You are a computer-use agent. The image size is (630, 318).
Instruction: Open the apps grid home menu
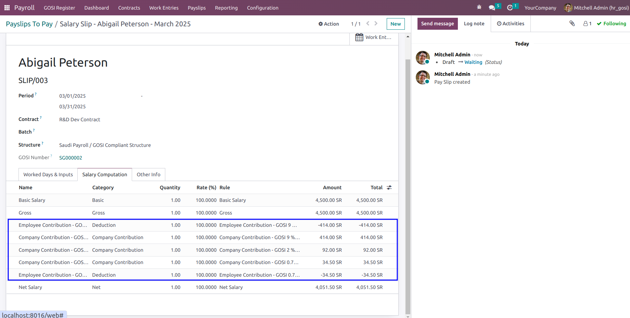(x=7, y=8)
